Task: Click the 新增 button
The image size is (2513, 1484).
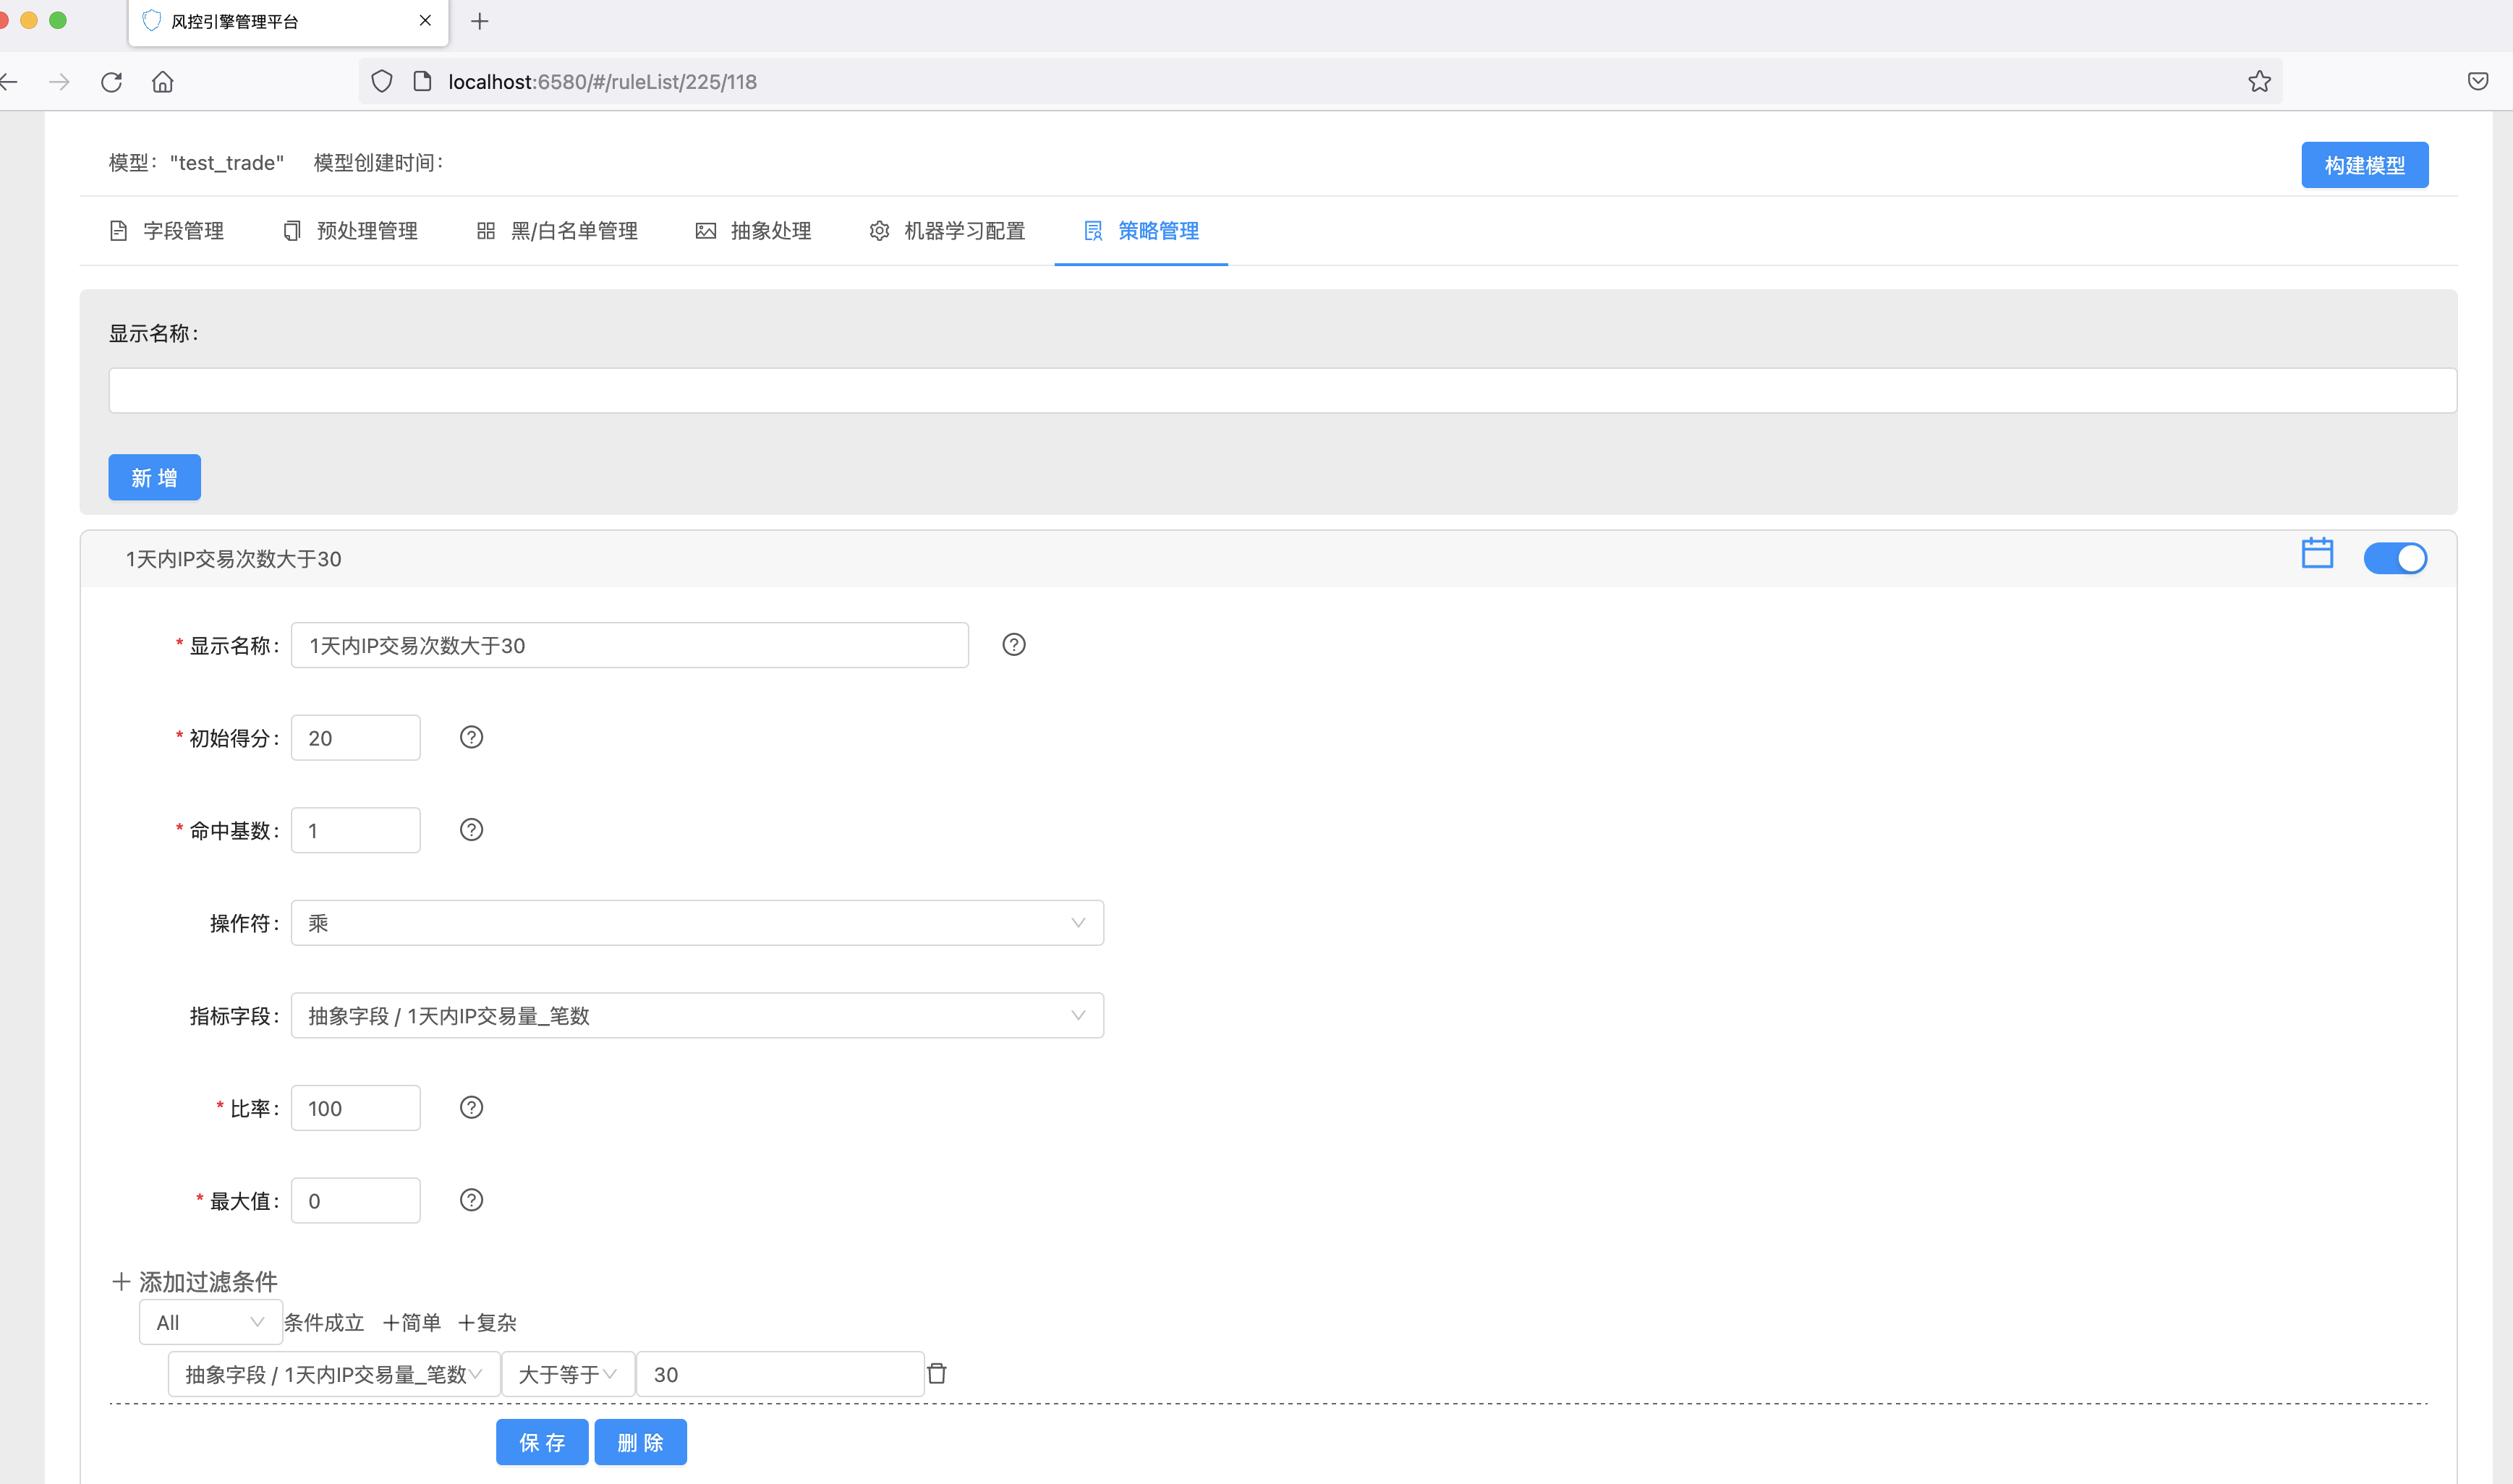Action: (154, 477)
